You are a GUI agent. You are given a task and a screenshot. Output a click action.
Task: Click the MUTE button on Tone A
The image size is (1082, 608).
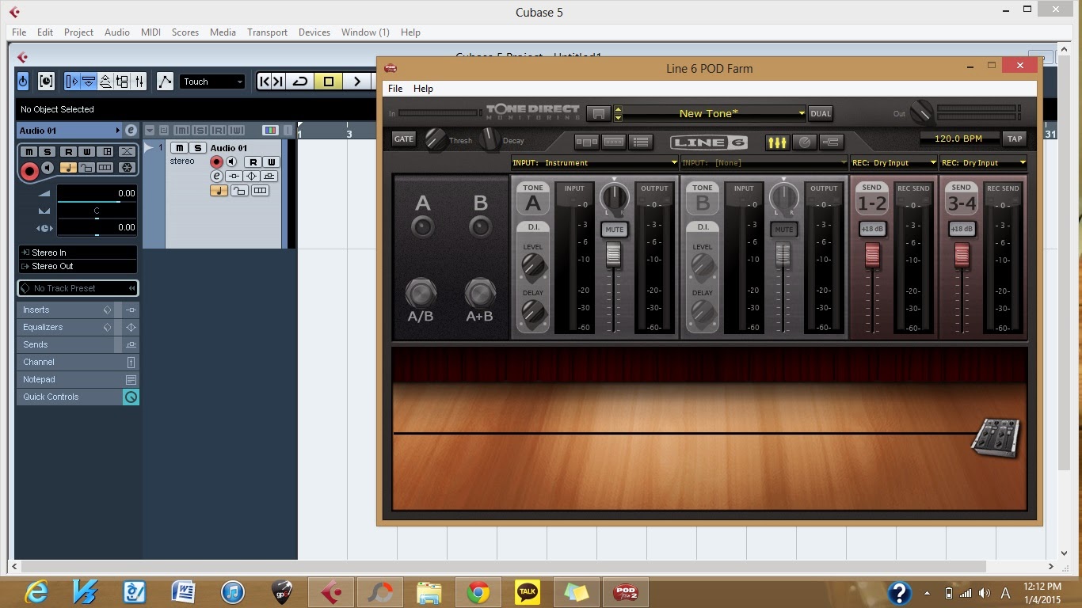pyautogui.click(x=615, y=230)
